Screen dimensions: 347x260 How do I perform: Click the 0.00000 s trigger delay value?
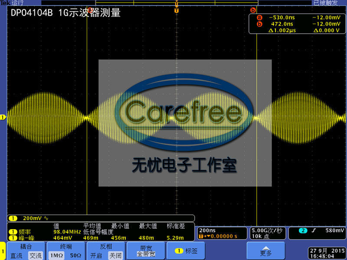pyautogui.click(x=224, y=236)
